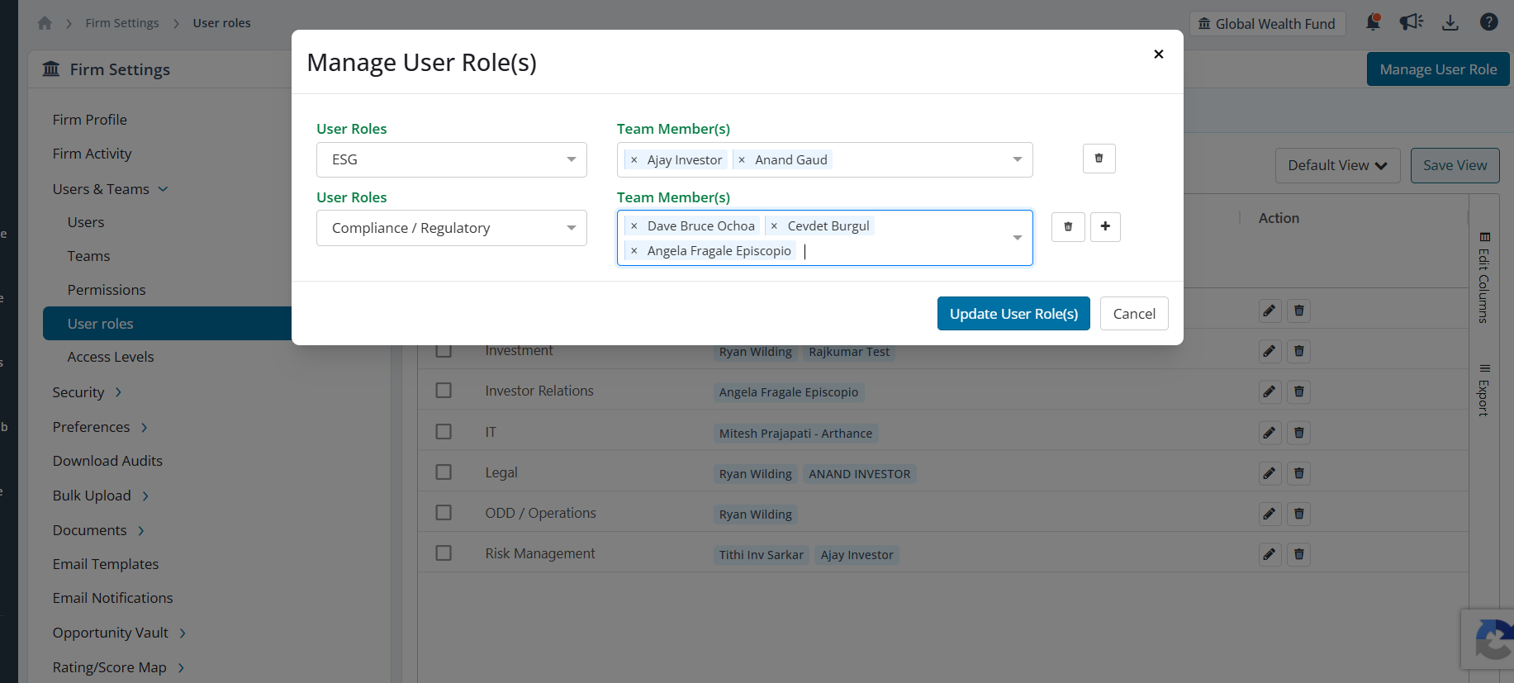Viewport: 1514px width, 683px height.
Task: Cancel the Manage User Role(s) dialog
Action: click(x=1134, y=313)
